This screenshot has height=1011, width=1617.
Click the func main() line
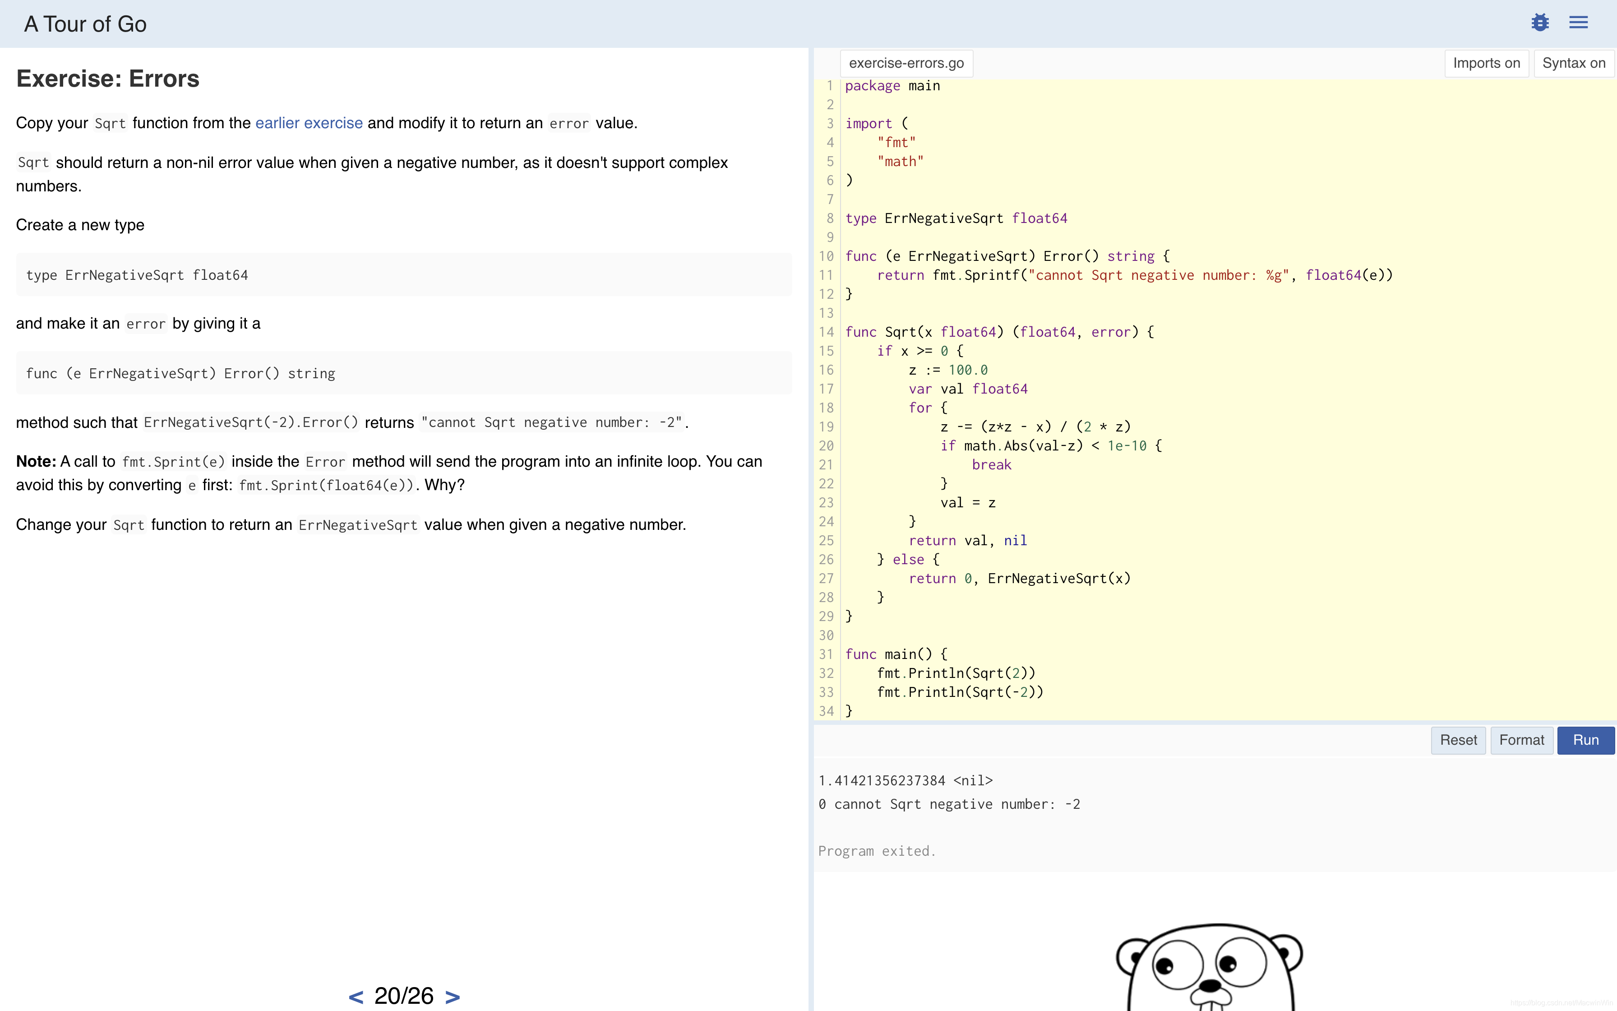[x=896, y=654]
